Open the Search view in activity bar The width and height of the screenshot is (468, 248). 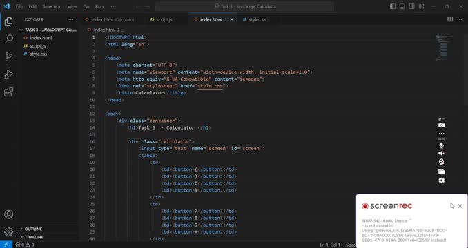(x=9, y=39)
